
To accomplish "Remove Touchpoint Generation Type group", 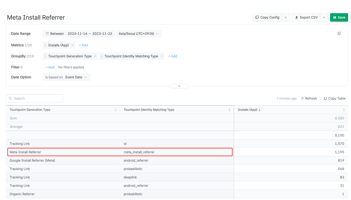I will [95, 56].
